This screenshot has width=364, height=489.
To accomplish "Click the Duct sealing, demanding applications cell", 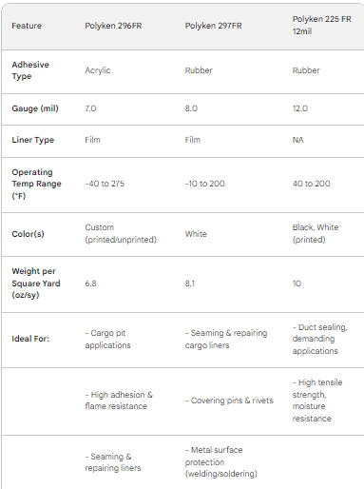I will [319, 339].
